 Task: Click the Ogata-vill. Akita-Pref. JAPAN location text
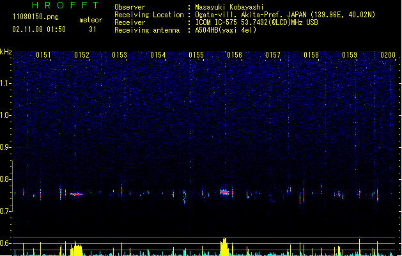285,15
